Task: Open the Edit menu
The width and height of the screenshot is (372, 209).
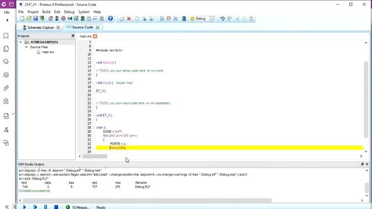Action: [x=57, y=12]
